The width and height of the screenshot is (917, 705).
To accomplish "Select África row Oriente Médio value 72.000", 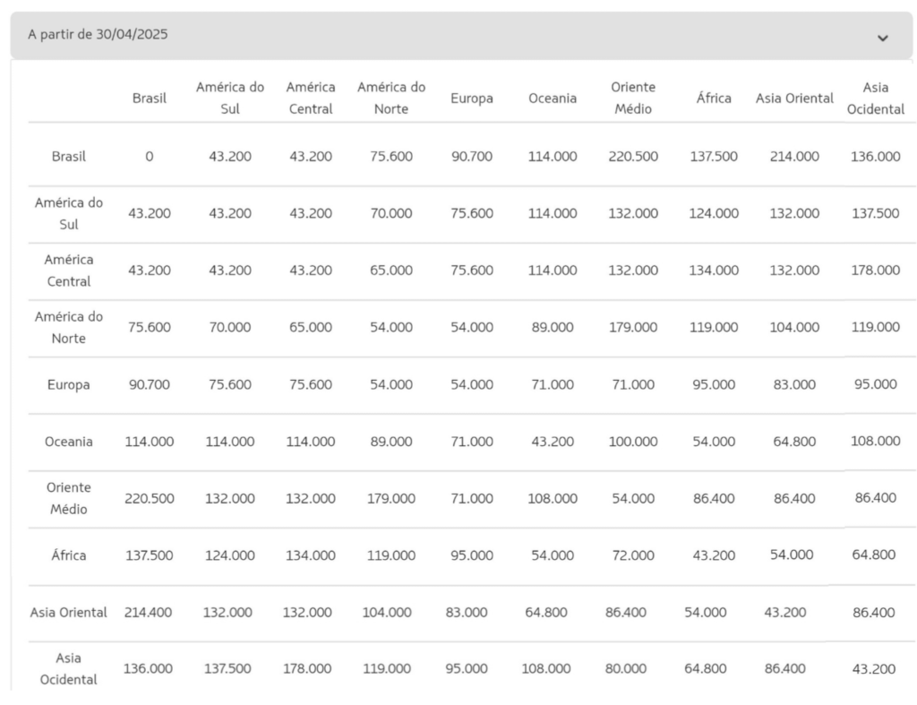I will (x=633, y=555).
